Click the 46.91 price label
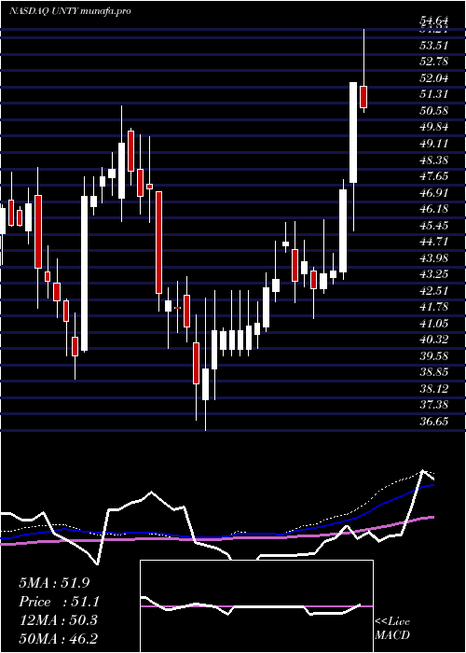Image resolution: width=466 pixels, height=653 pixels. coord(434,193)
